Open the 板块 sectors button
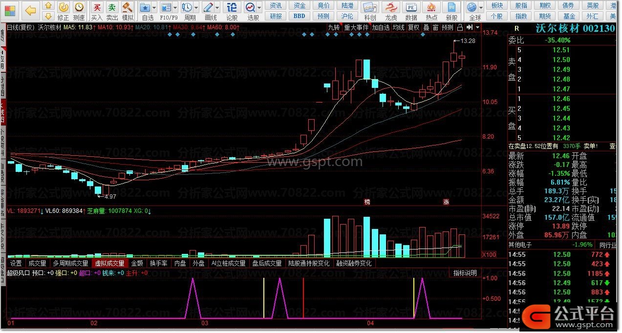622x333 pixels. [497, 5]
